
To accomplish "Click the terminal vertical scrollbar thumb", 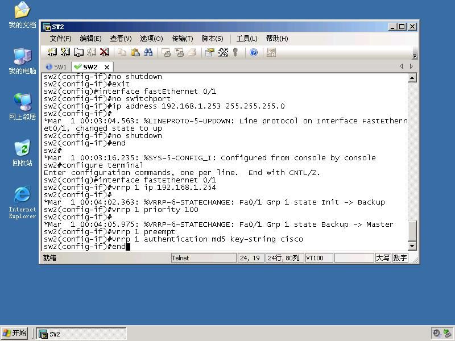I will 412,231.
